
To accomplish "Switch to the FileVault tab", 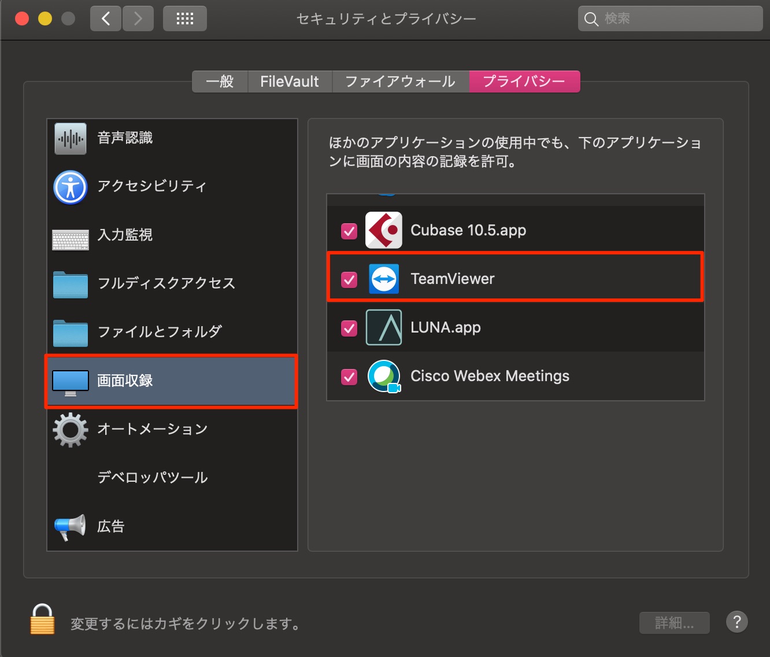I will [290, 82].
